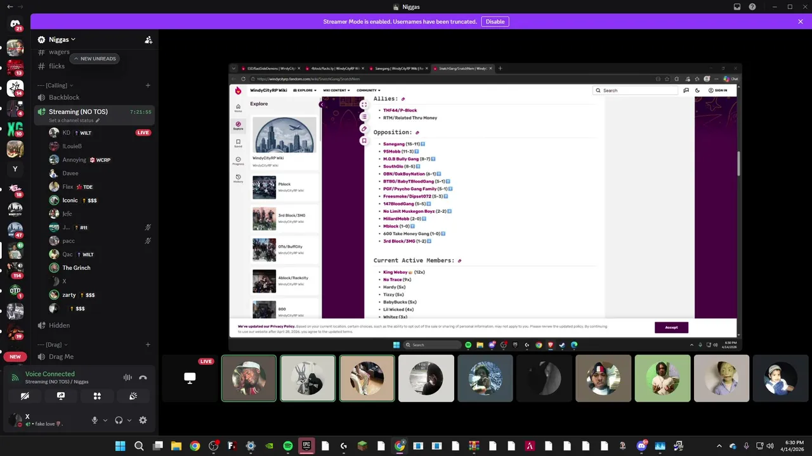Show hidden system tray icons
This screenshot has width=812, height=456.
tap(719, 446)
